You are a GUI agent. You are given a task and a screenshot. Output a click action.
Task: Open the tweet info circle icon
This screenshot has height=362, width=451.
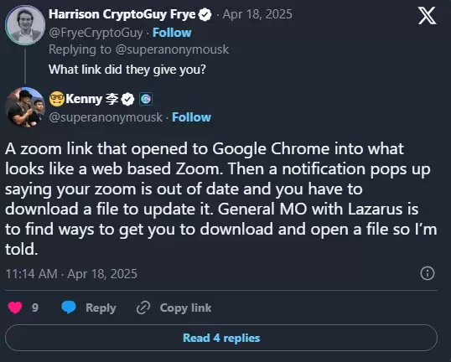click(428, 273)
